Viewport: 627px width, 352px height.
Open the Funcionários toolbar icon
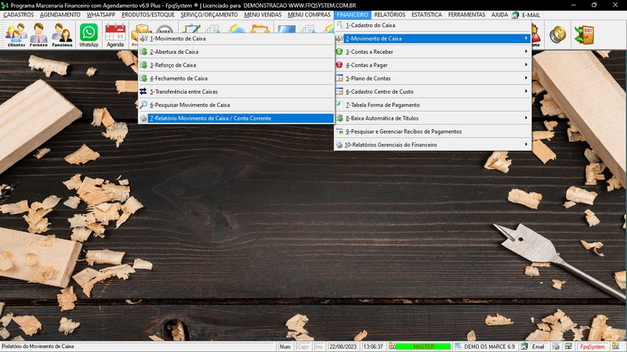tap(62, 34)
